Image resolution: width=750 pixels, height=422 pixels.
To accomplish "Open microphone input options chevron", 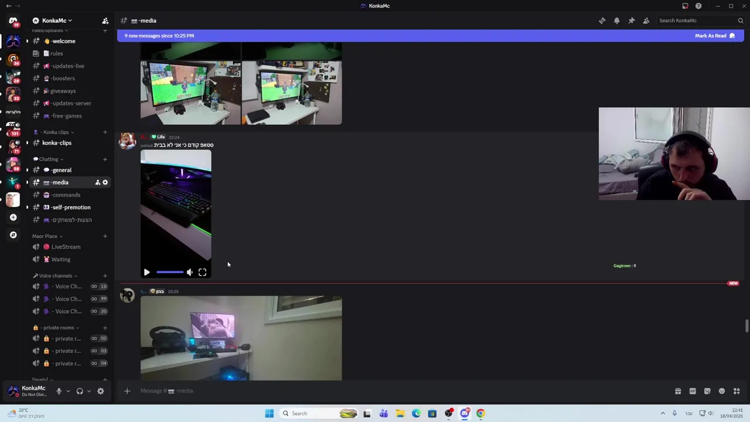I will tap(68, 391).
